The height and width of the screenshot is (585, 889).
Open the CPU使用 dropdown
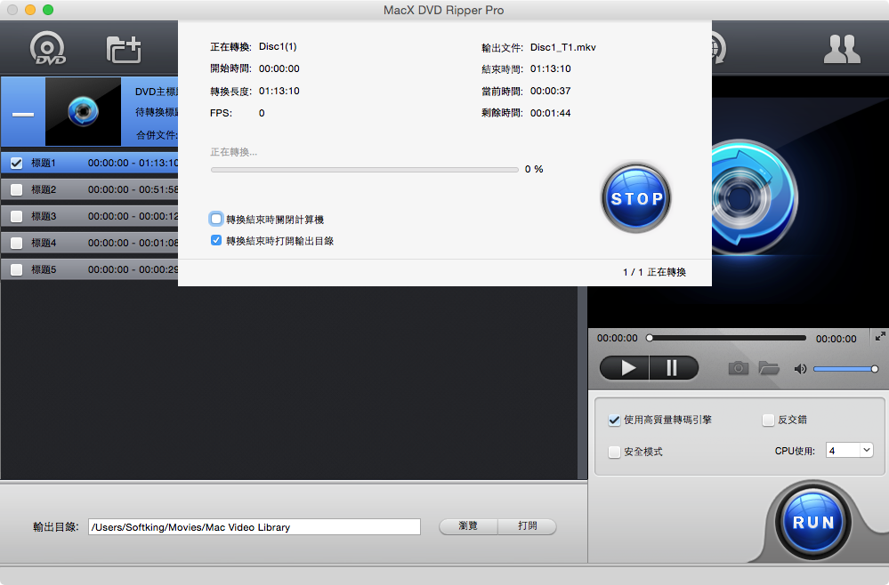849,451
